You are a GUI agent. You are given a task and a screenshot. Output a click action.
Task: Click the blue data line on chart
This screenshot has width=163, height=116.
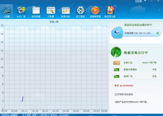click(x=23, y=99)
